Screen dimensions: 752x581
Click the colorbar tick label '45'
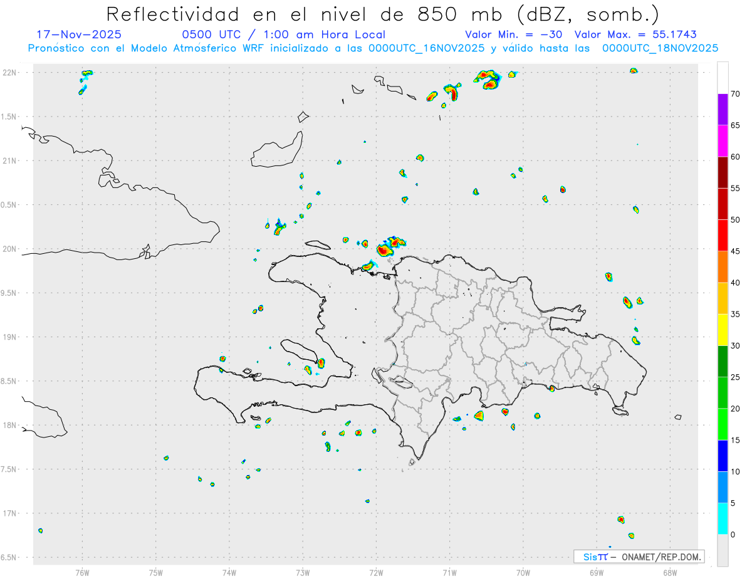tap(736, 251)
